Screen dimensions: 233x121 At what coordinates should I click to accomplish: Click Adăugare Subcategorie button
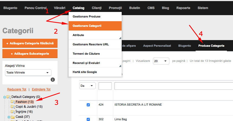(30, 54)
